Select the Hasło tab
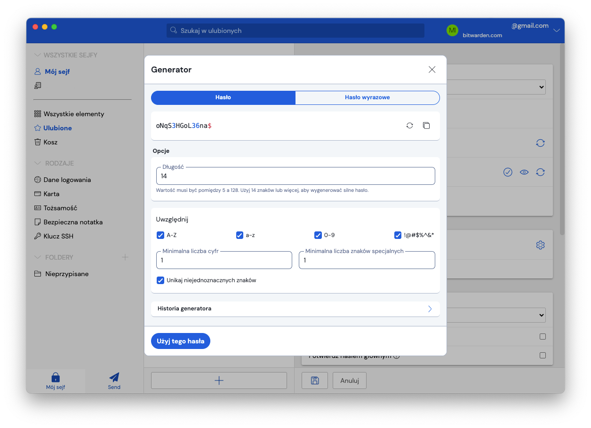Viewport: 591px width, 428px height. (x=223, y=97)
